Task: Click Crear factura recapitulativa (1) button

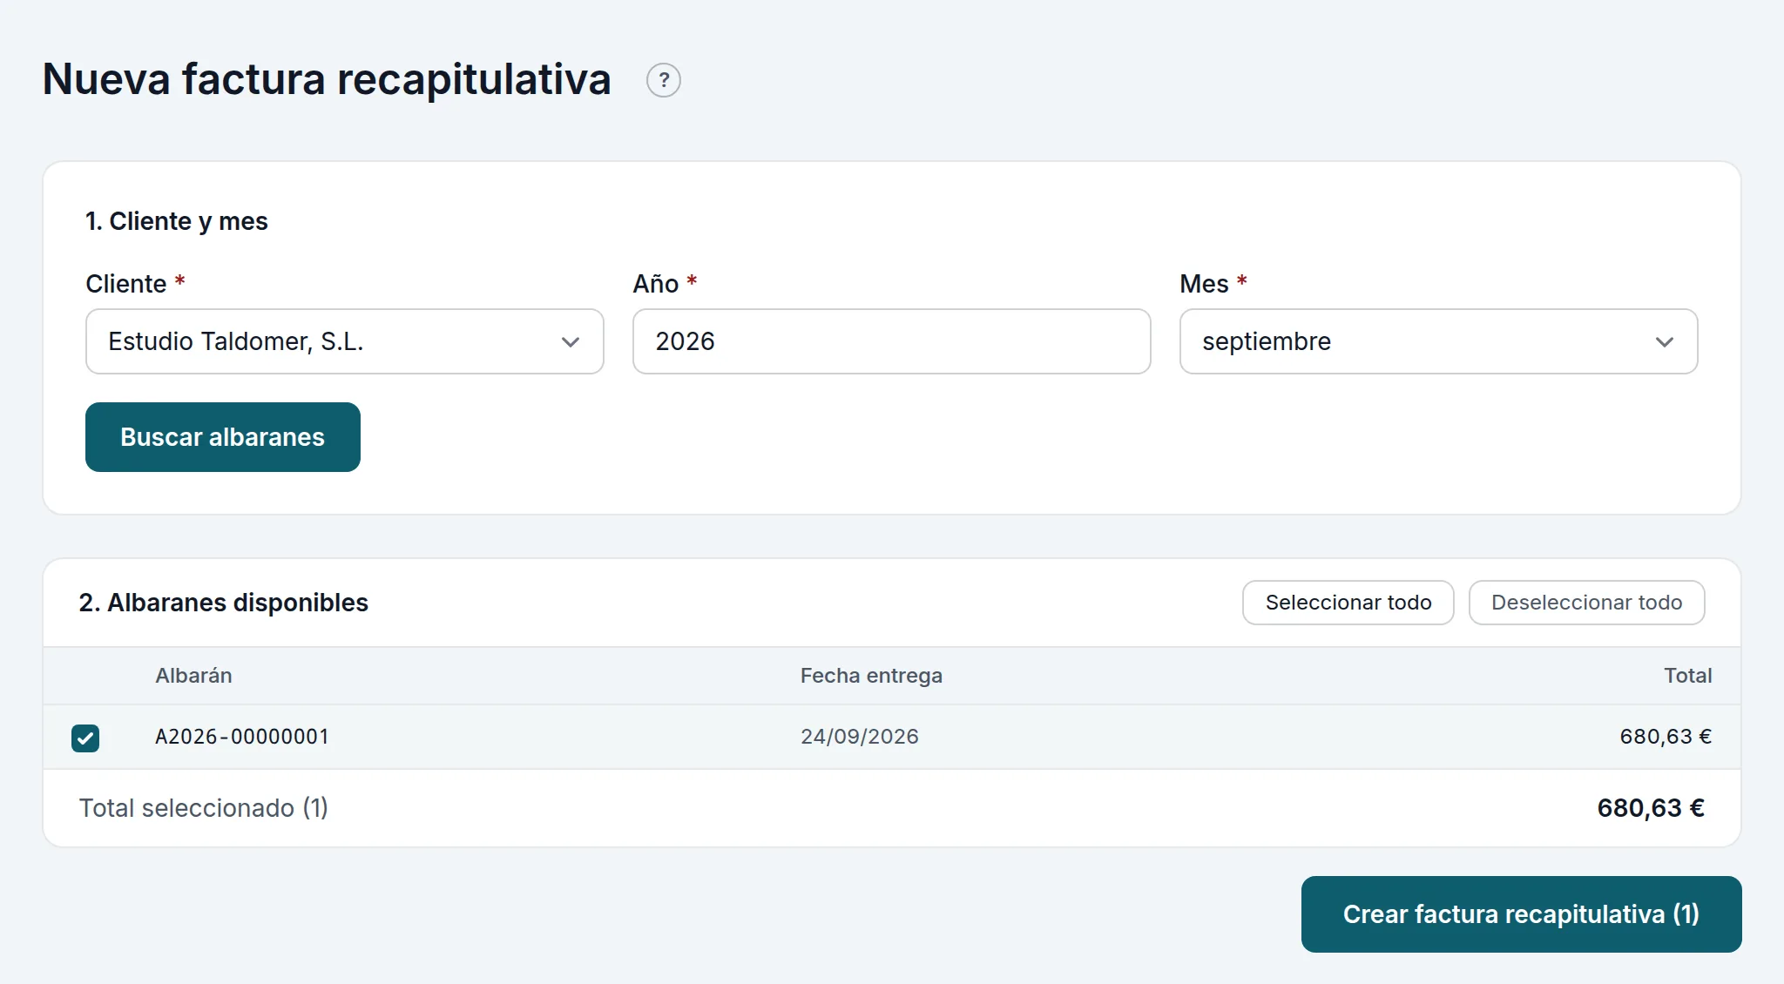Action: tap(1521, 914)
